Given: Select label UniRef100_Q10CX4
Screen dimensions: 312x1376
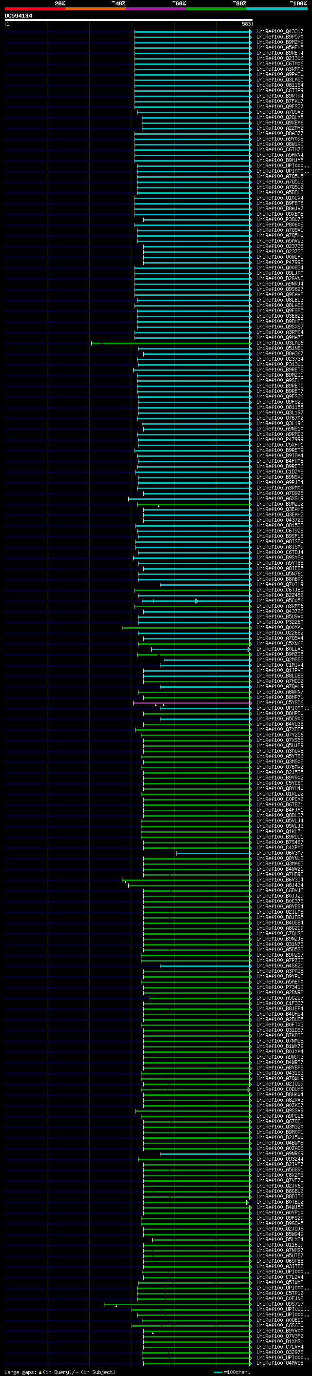Looking at the screenshot, I should pyautogui.click(x=280, y=198).
